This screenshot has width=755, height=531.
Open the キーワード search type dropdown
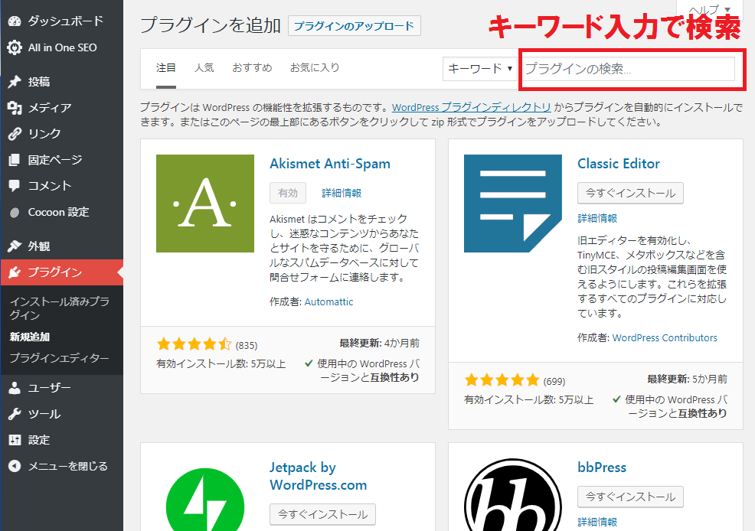[x=479, y=69]
